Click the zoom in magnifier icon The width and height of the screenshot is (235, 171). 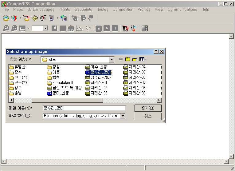pos(14,28)
